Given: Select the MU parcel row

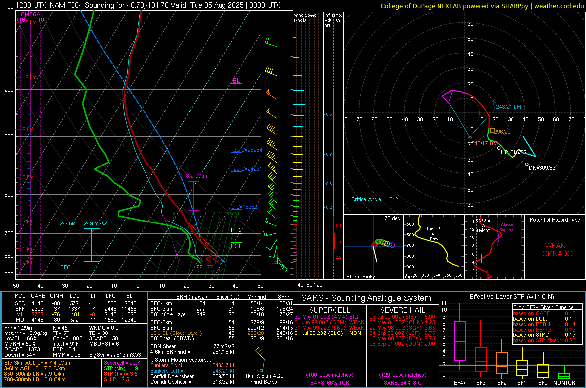Looking at the screenshot, I should point(75,319).
